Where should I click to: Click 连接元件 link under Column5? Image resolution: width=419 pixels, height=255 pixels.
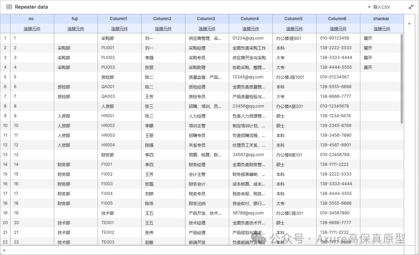(294, 29)
